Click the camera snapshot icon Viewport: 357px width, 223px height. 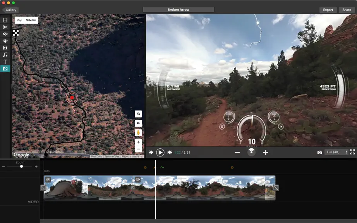click(320, 152)
